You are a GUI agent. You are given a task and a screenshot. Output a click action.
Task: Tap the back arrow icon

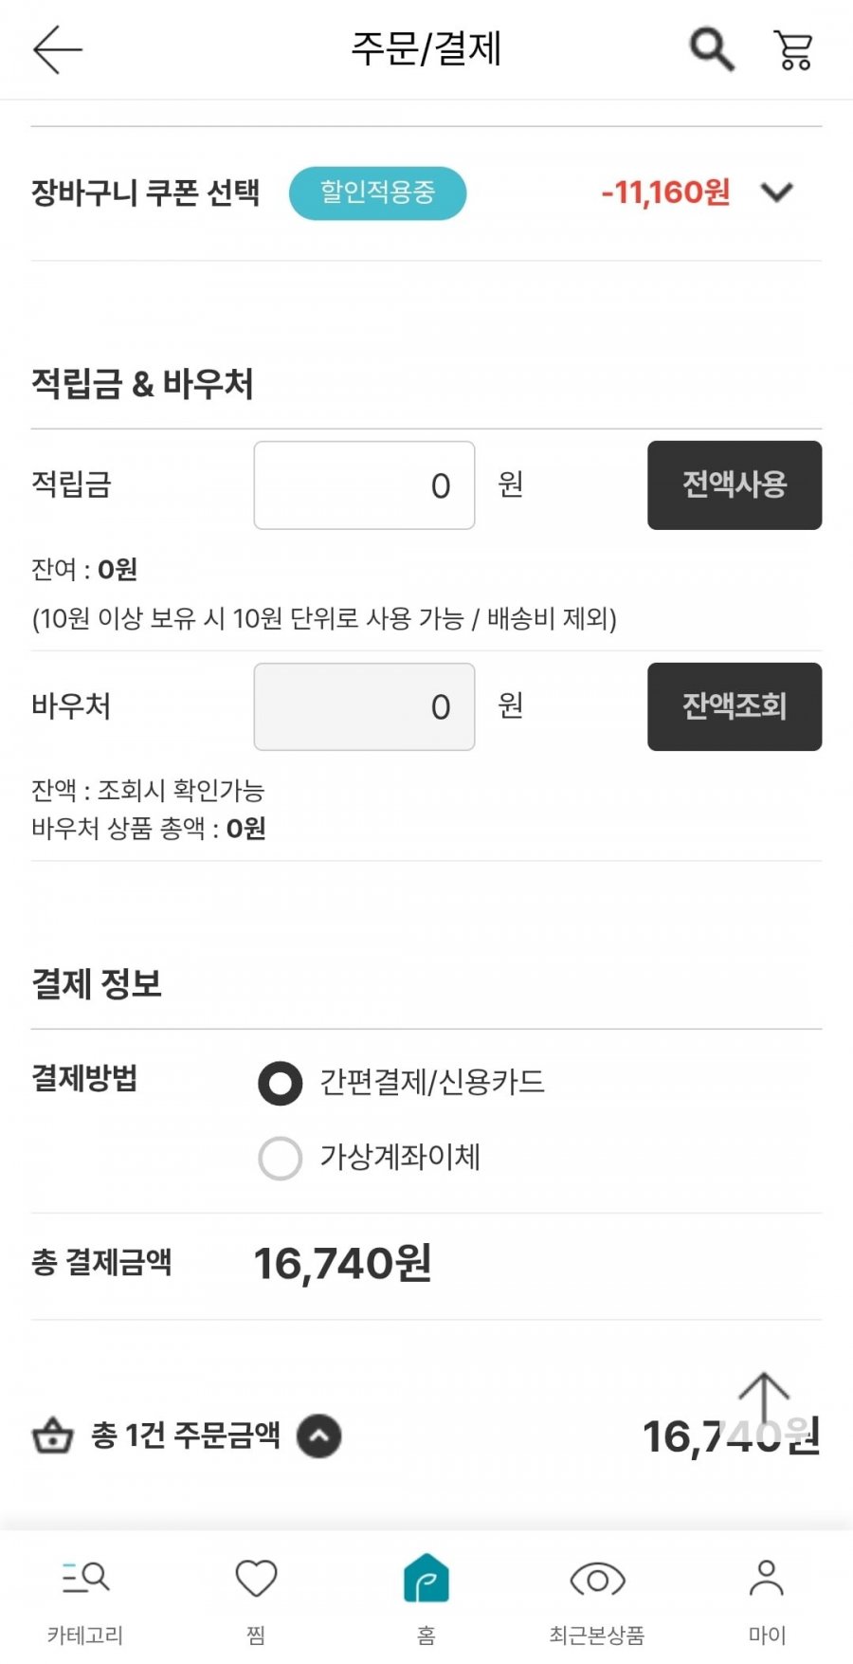(57, 49)
